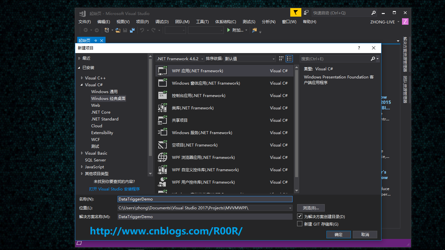The height and width of the screenshot is (250, 445).
Task: Click the save toolbar icon
Action: click(x=125, y=30)
